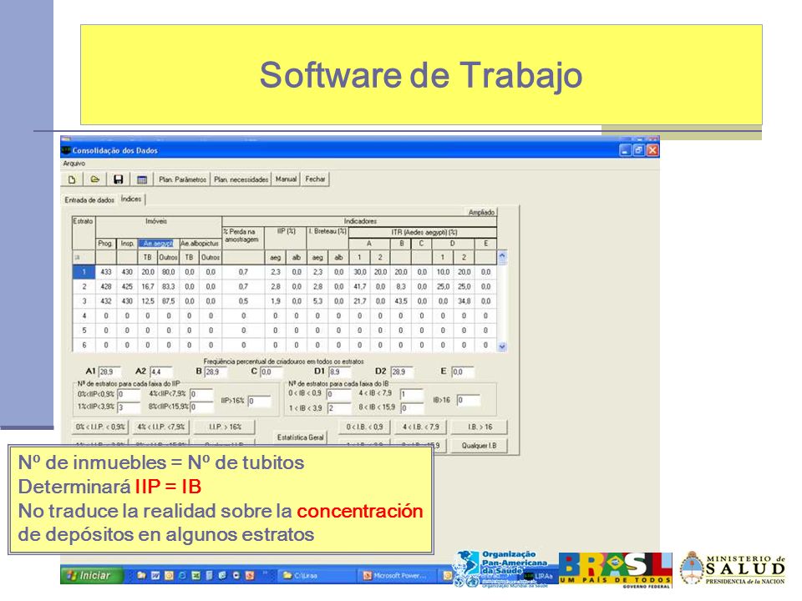
Task: Click the I. Breteau cell showing 5,3
Action: point(317,301)
